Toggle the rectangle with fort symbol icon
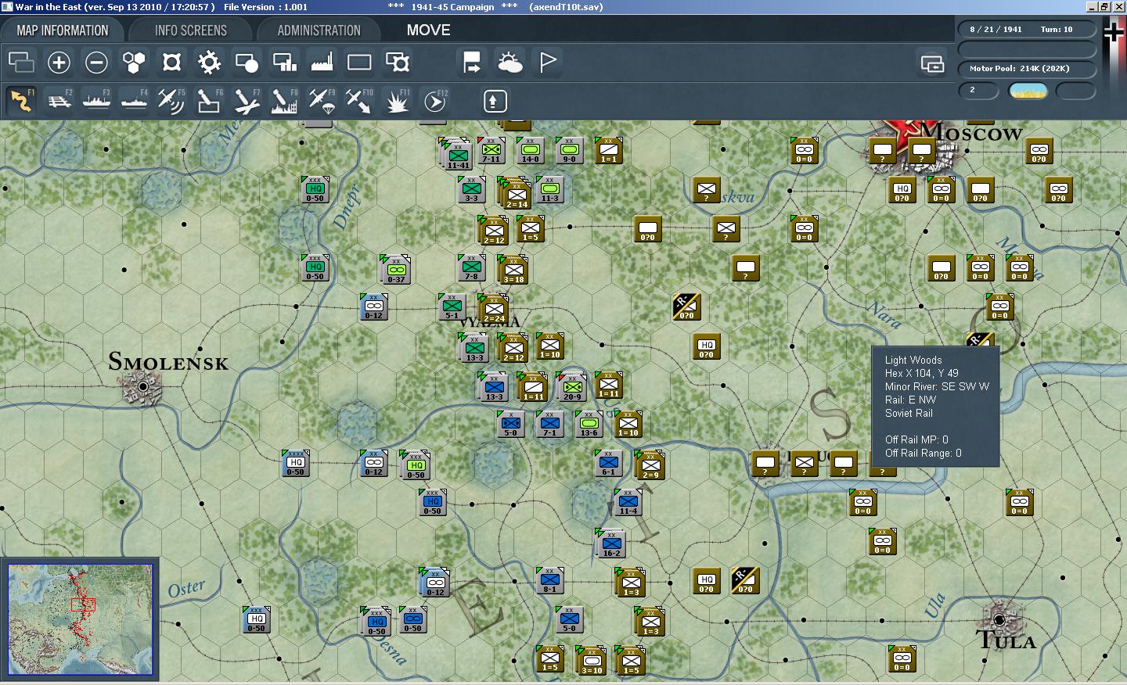This screenshot has height=685, width=1127. click(397, 62)
